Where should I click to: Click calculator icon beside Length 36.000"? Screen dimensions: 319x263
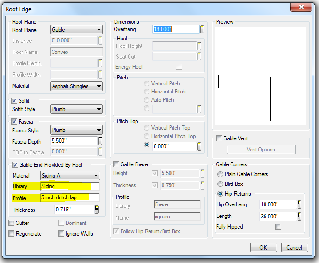pyautogui.click(x=299, y=217)
